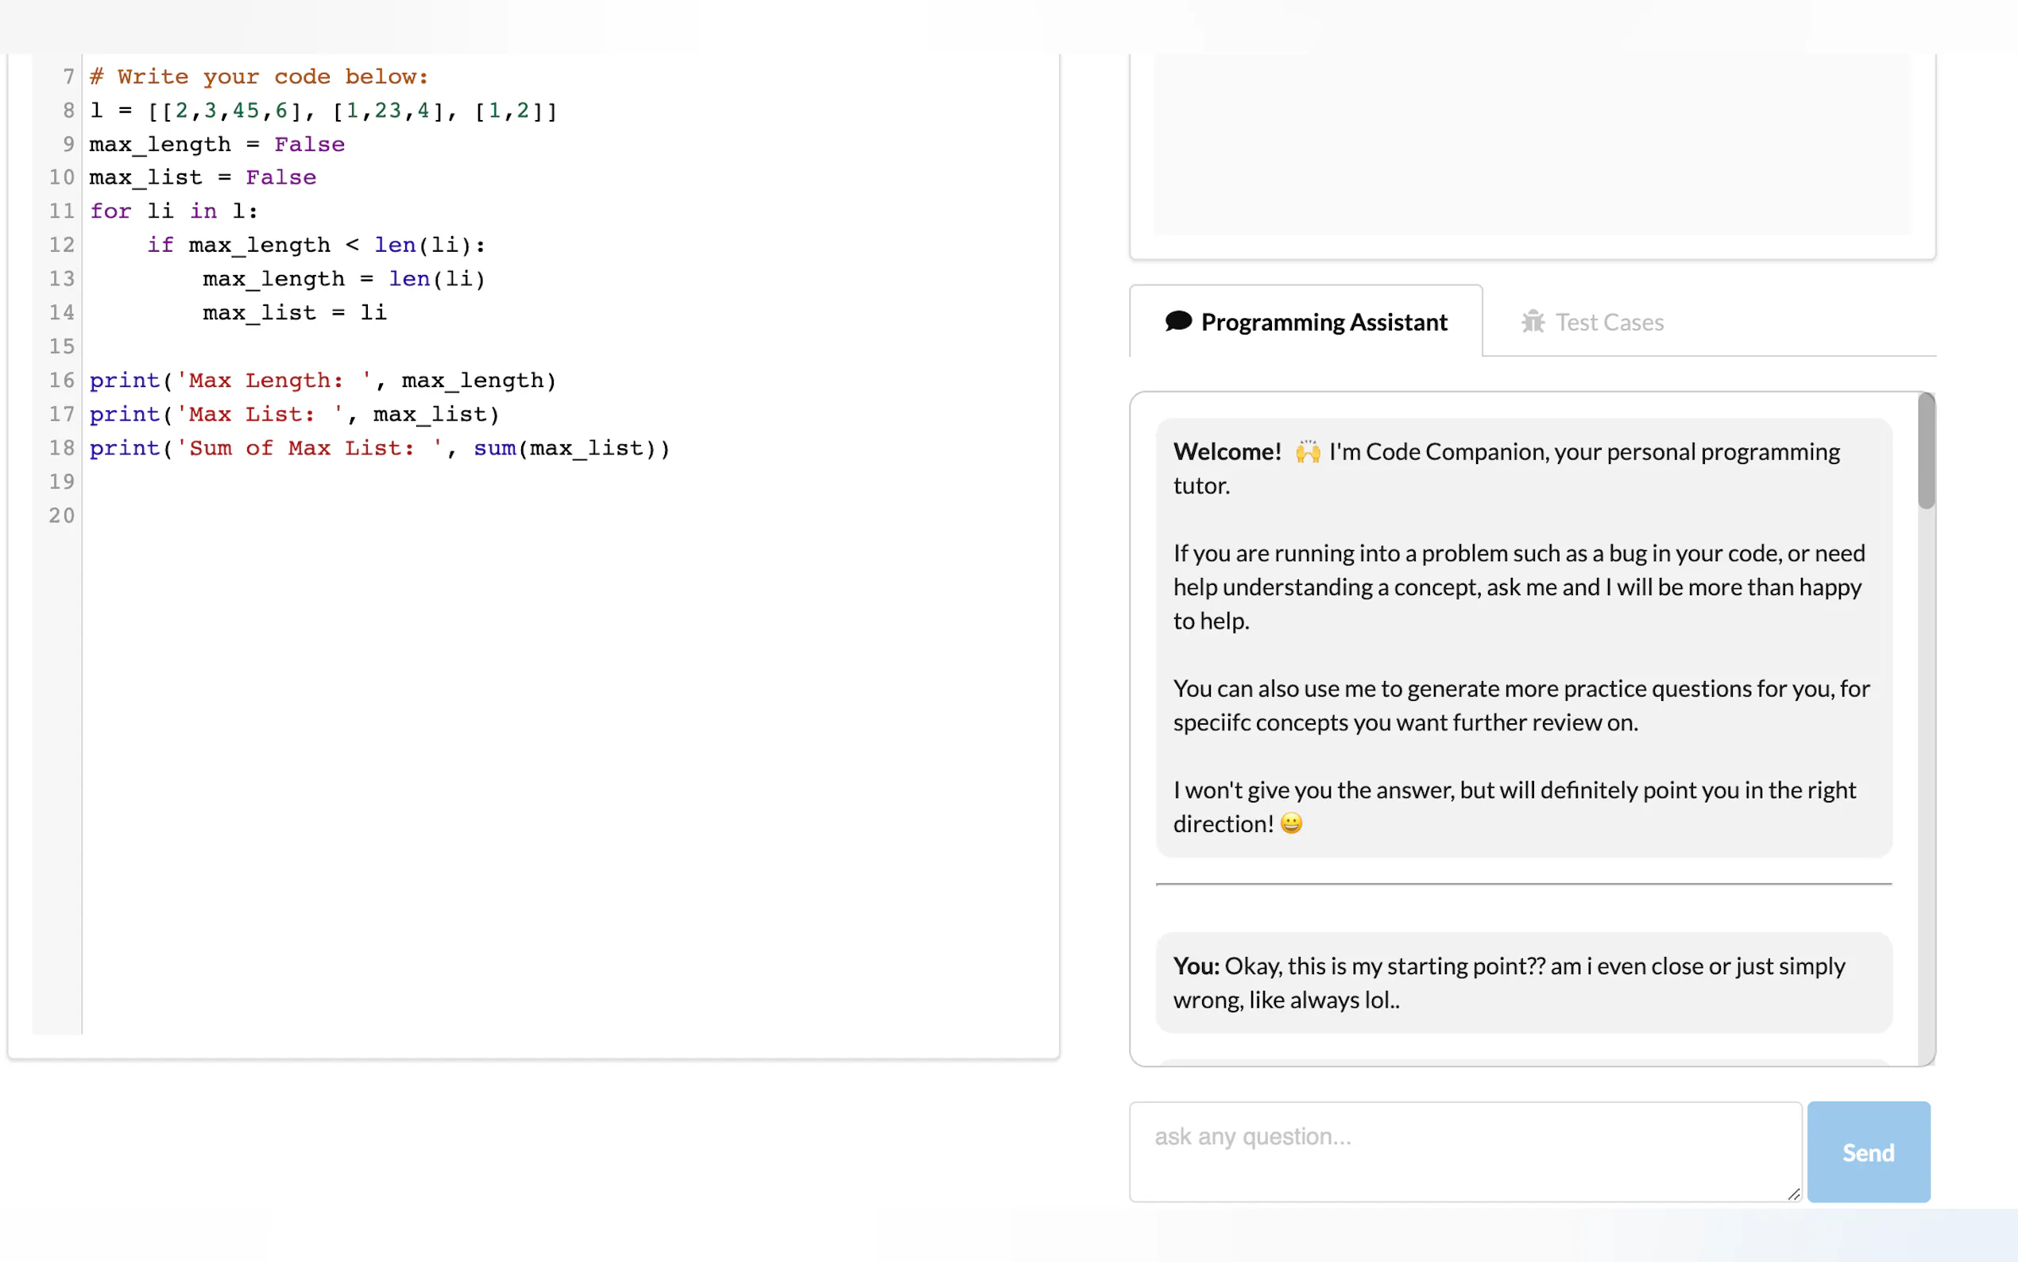The height and width of the screenshot is (1262, 2018).
Task: Click the grinning emoji ending welcome message
Action: (1290, 824)
